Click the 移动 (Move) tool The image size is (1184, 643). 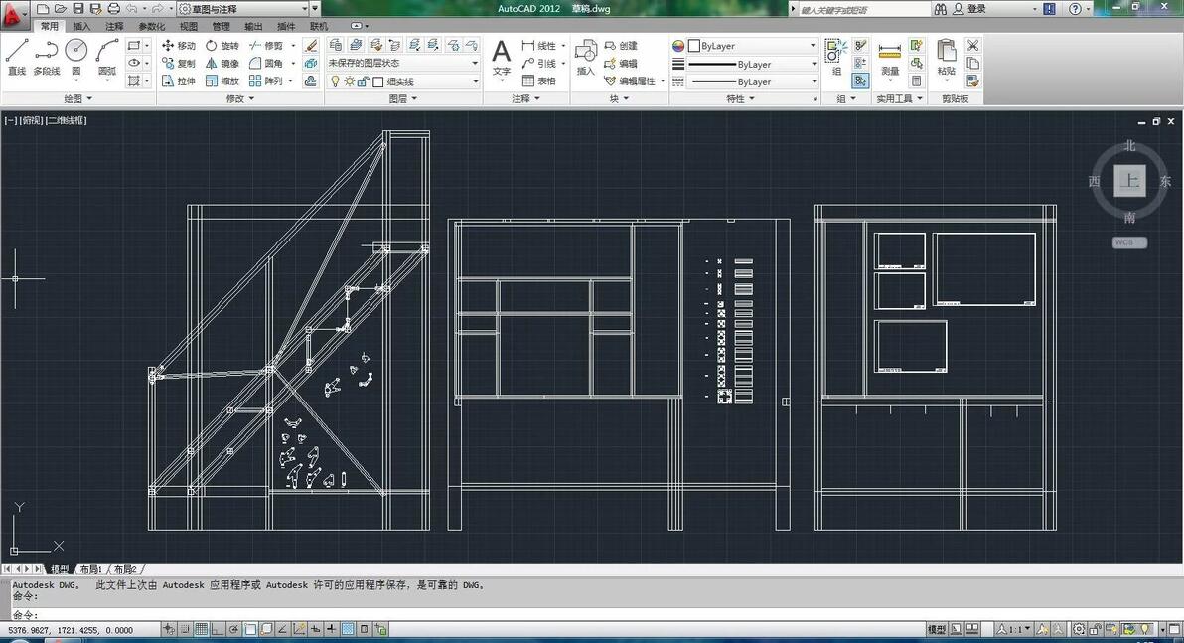pos(178,46)
